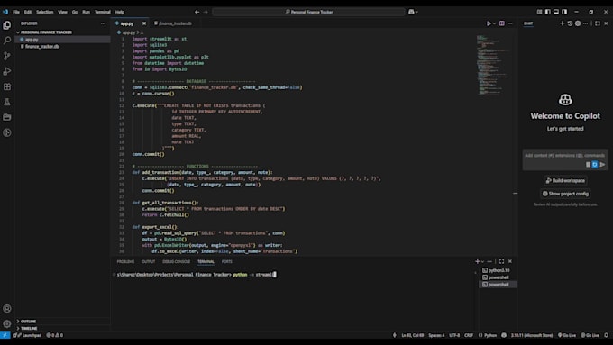Collapse PERSONAL FINANCE TRACKER folder
Screen dimensions: 613x345
pyautogui.click(x=46, y=32)
